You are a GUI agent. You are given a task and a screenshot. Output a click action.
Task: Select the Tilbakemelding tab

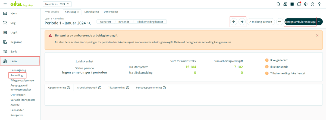[x=117, y=88]
